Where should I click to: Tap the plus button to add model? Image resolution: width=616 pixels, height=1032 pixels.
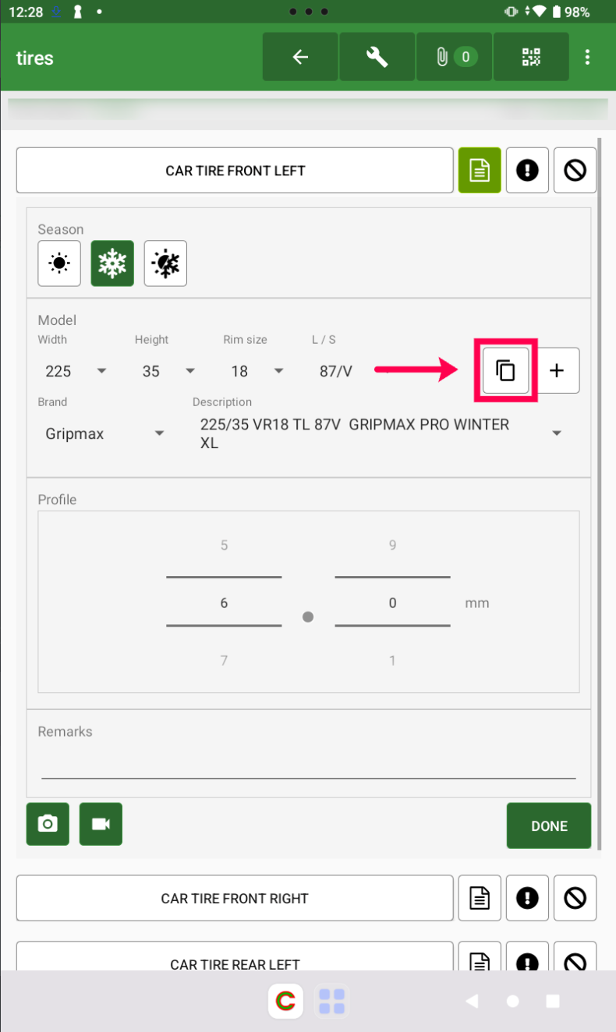point(557,370)
